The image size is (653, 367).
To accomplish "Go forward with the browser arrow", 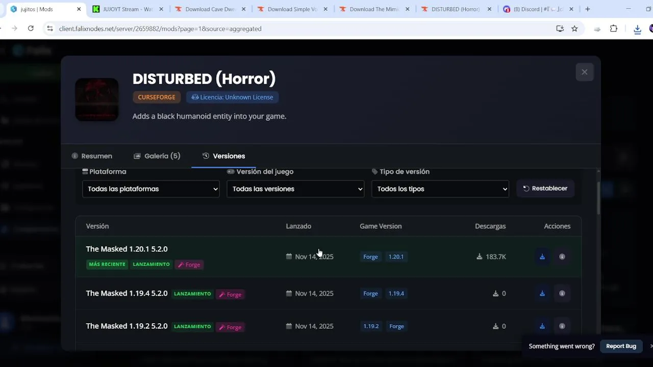I will coord(14,29).
